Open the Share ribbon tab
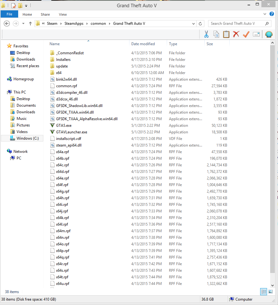The image size is (278, 305). (x=45, y=14)
